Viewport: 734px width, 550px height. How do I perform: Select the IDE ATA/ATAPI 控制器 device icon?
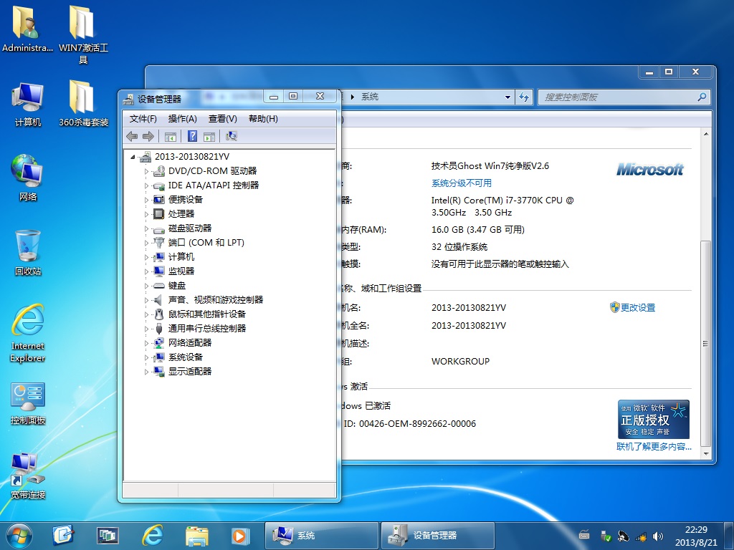click(x=159, y=185)
